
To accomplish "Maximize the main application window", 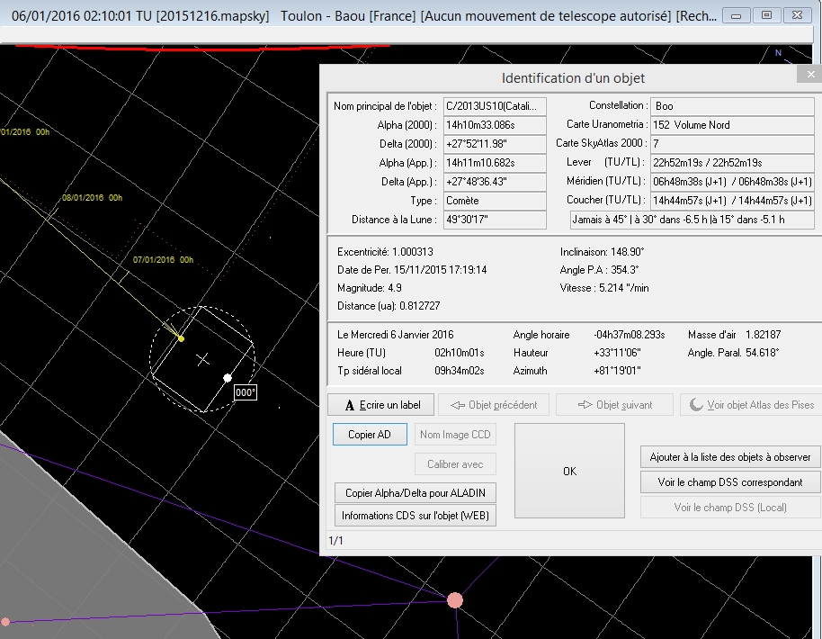I will coord(767,15).
